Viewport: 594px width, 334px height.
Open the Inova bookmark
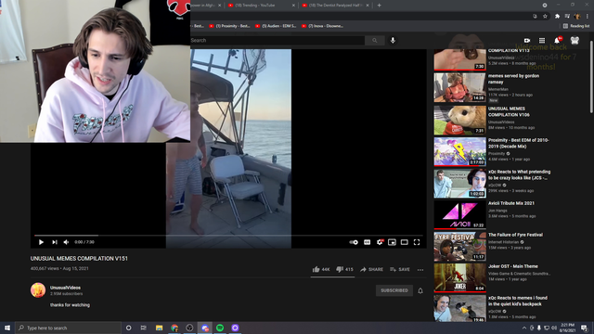pos(322,26)
